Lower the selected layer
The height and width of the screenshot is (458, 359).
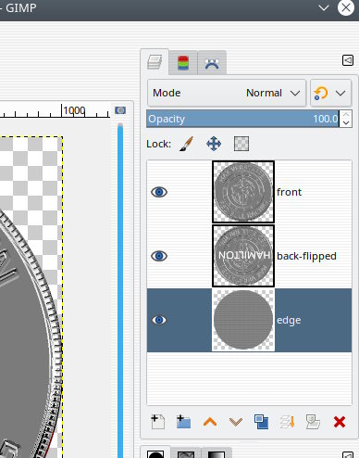click(x=236, y=422)
